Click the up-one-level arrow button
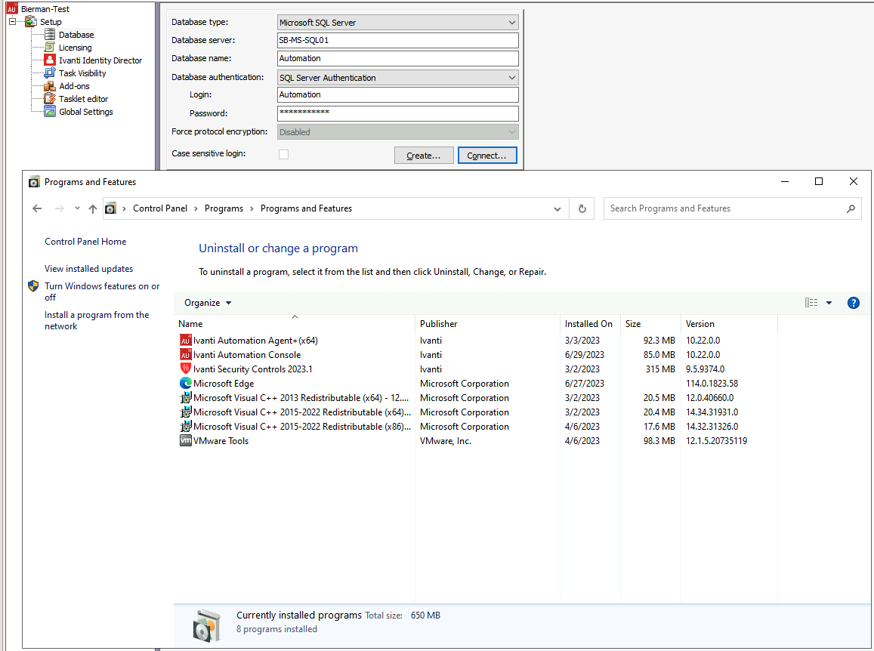Viewport: 874px width, 651px height. click(92, 208)
